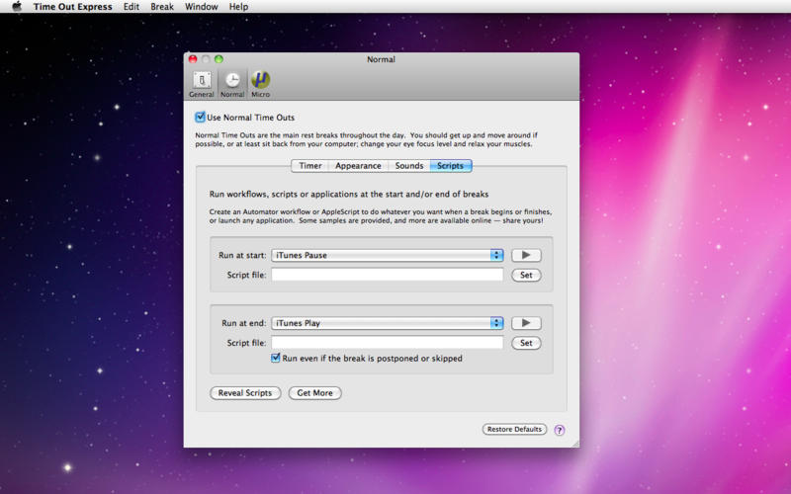
Task: Switch to the Sounds tab
Action: click(409, 166)
